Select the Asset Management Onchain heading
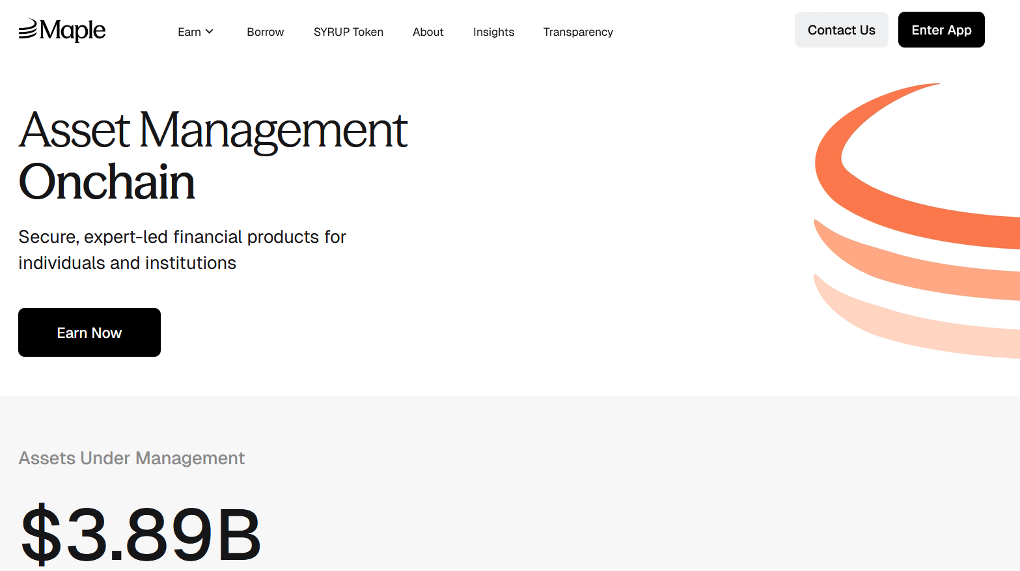The width and height of the screenshot is (1020, 571). (x=213, y=156)
